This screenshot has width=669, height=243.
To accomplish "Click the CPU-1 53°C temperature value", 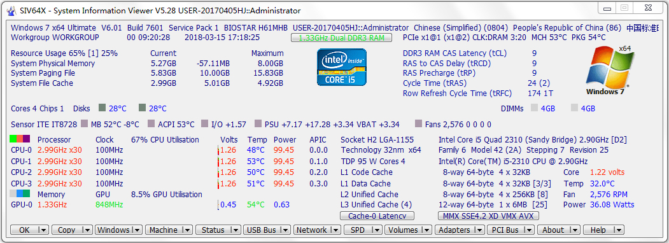I will point(255,161).
